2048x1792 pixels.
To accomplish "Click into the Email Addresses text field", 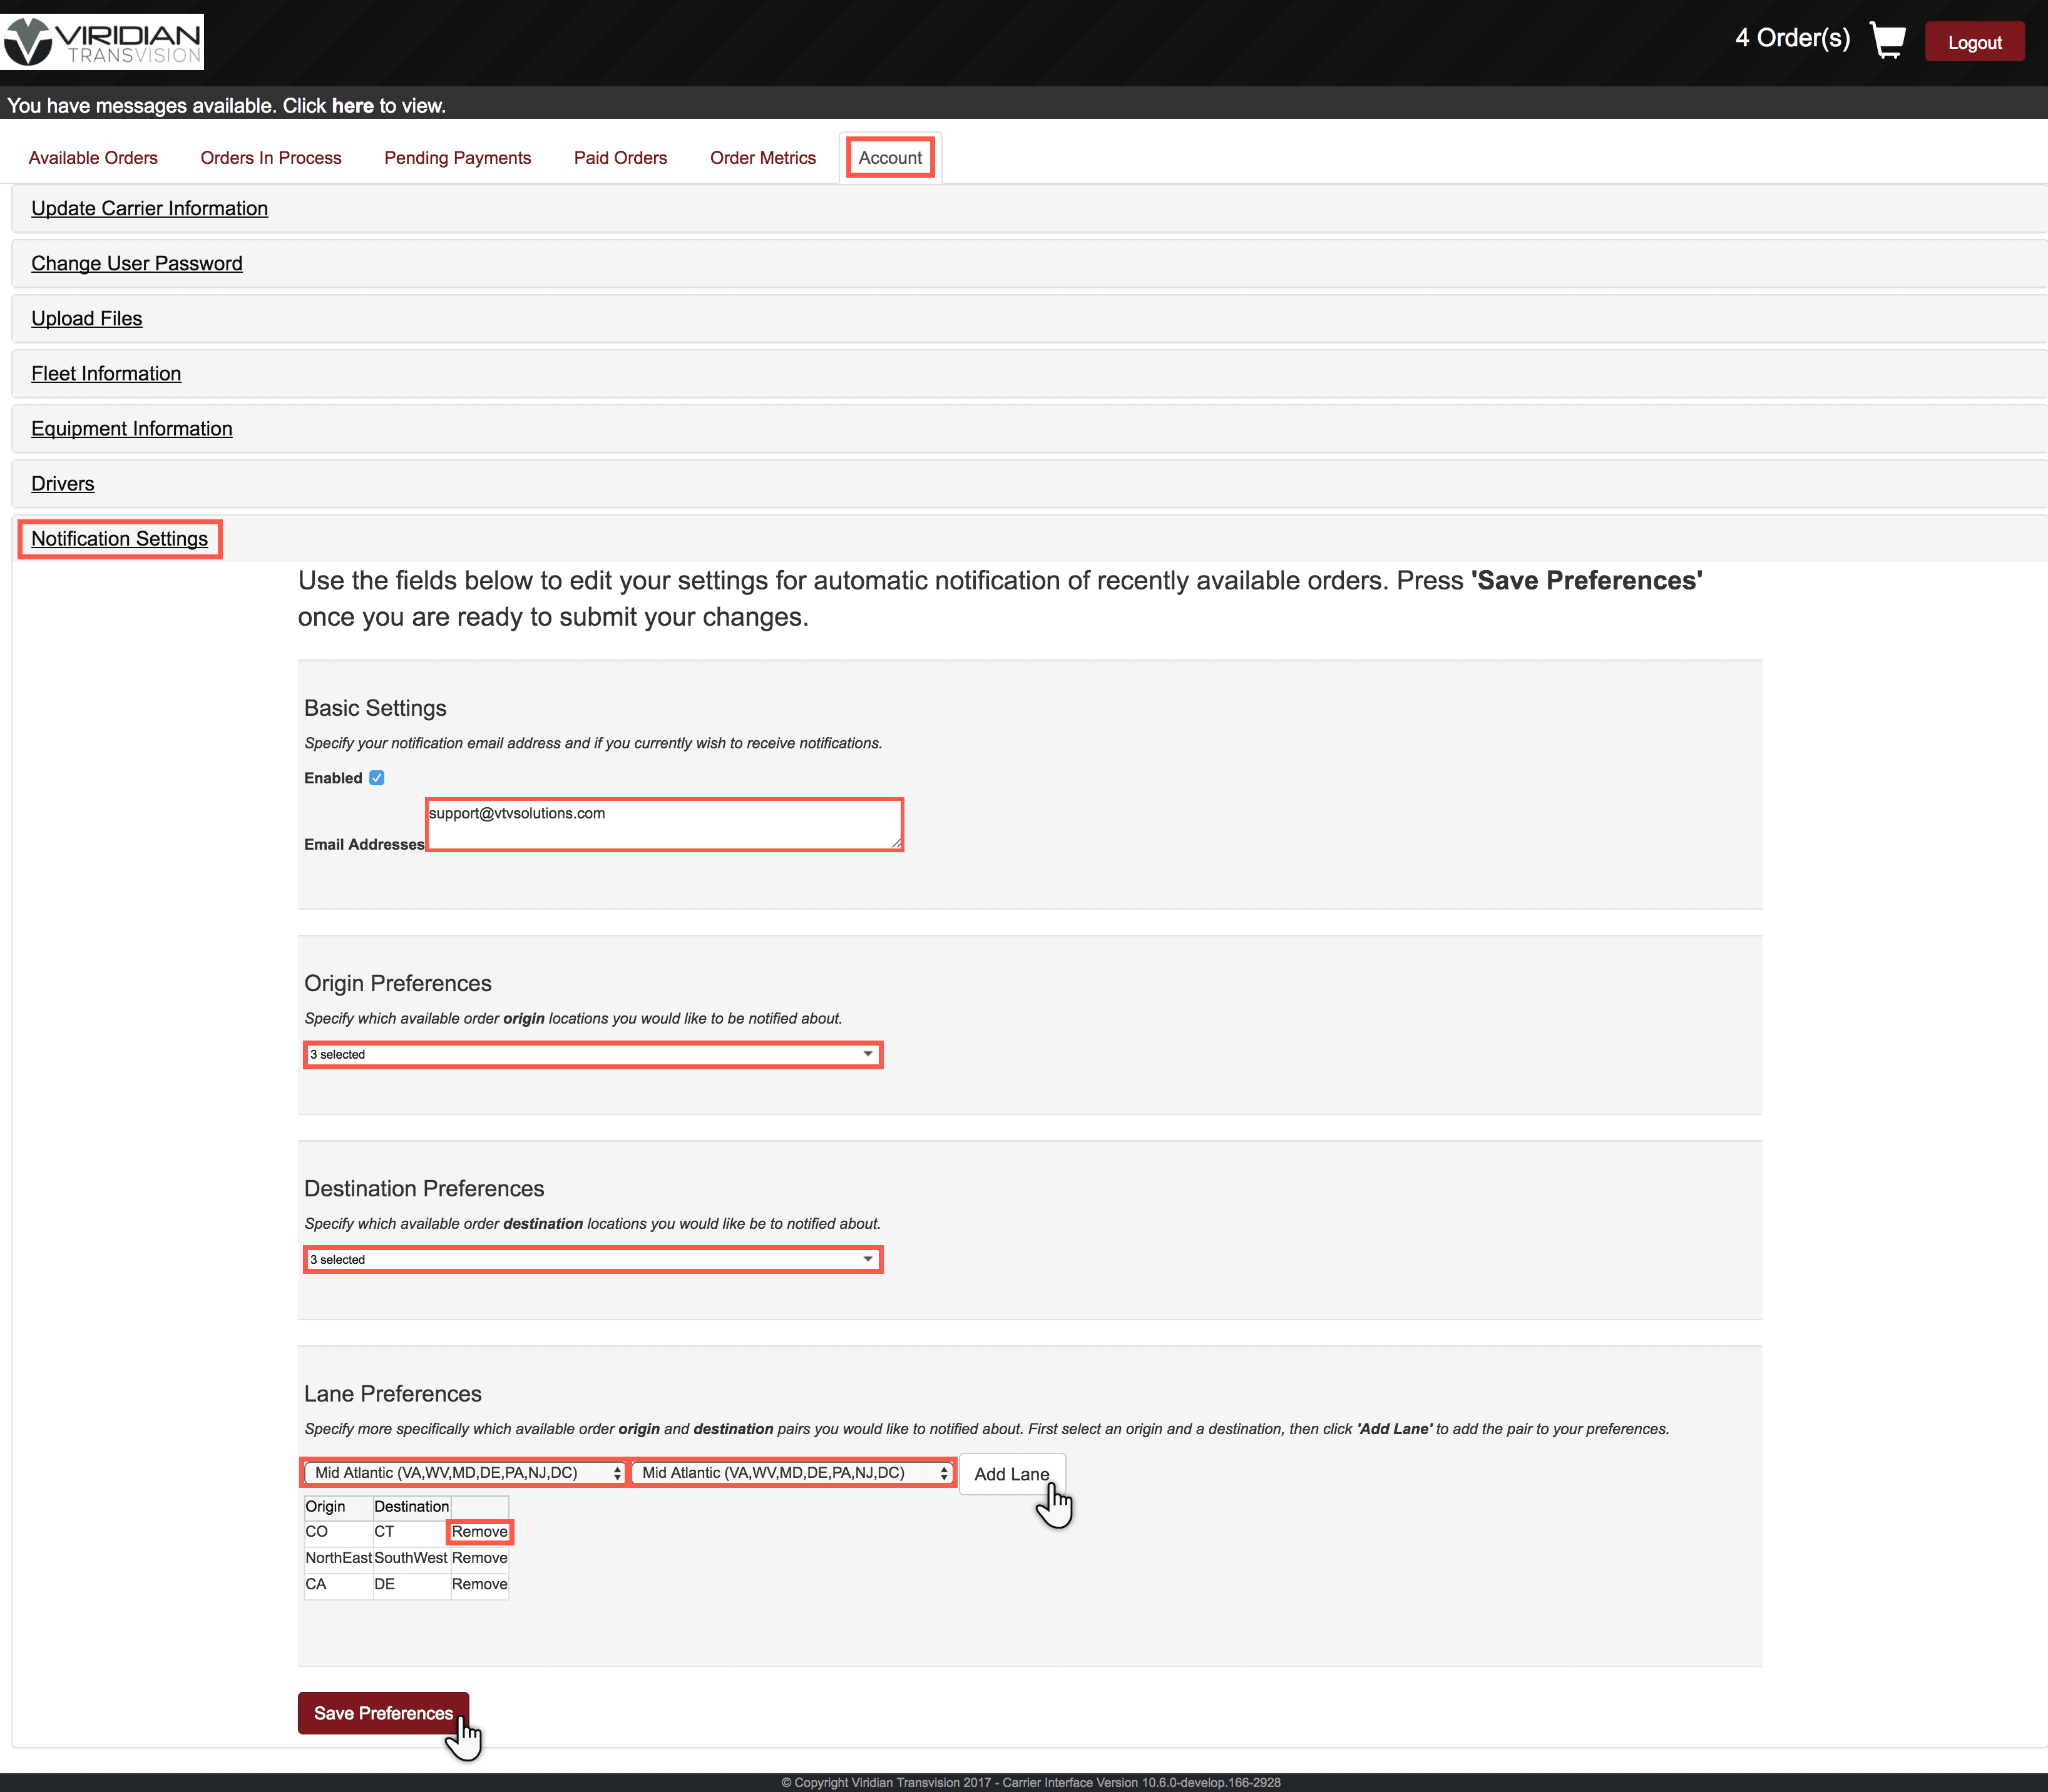I will 664,824.
